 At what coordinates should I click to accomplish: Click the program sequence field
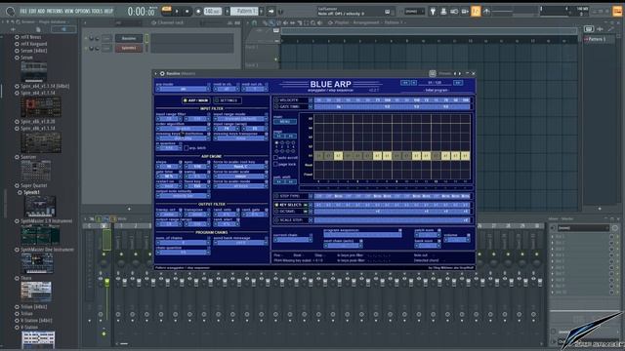coord(362,235)
